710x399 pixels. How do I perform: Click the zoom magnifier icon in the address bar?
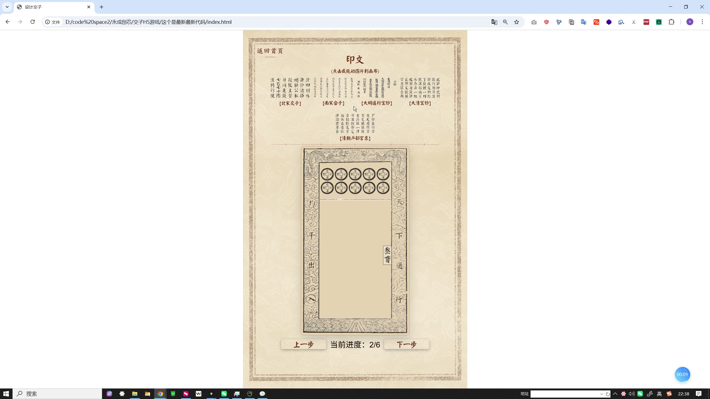coord(505,22)
